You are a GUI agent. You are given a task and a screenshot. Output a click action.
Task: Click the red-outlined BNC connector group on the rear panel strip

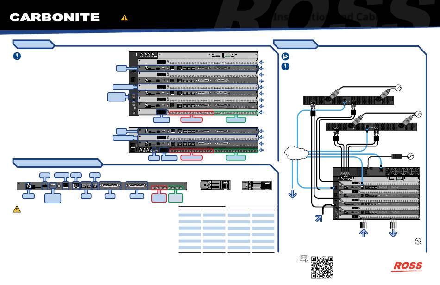point(159,187)
